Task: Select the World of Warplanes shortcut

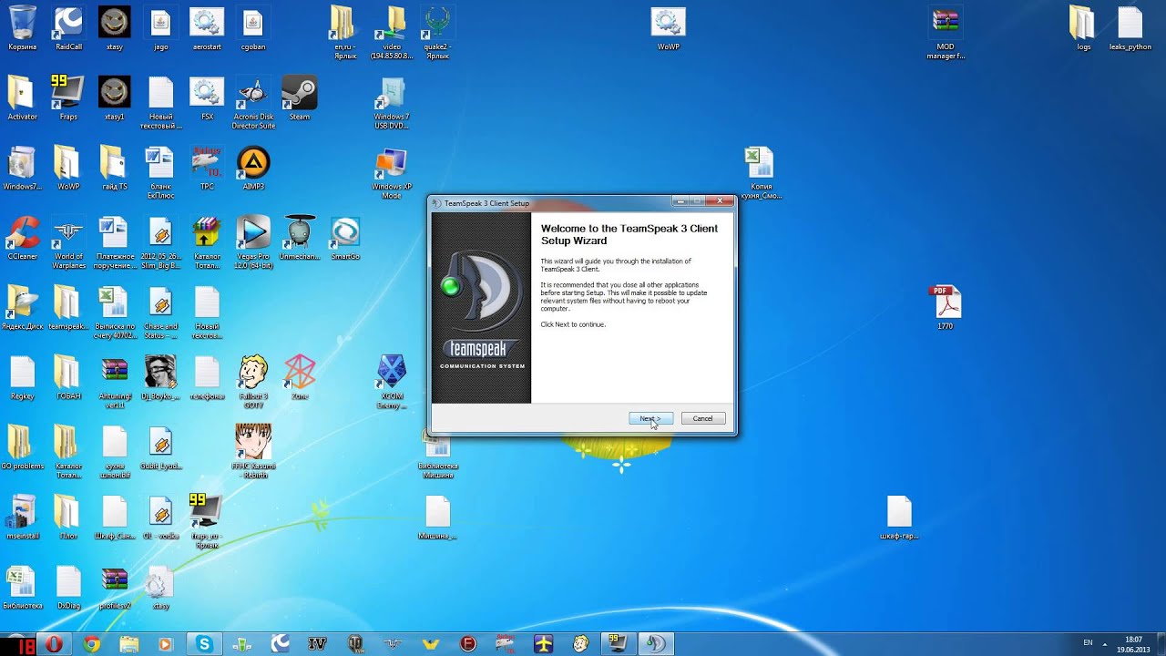Action: (x=68, y=243)
